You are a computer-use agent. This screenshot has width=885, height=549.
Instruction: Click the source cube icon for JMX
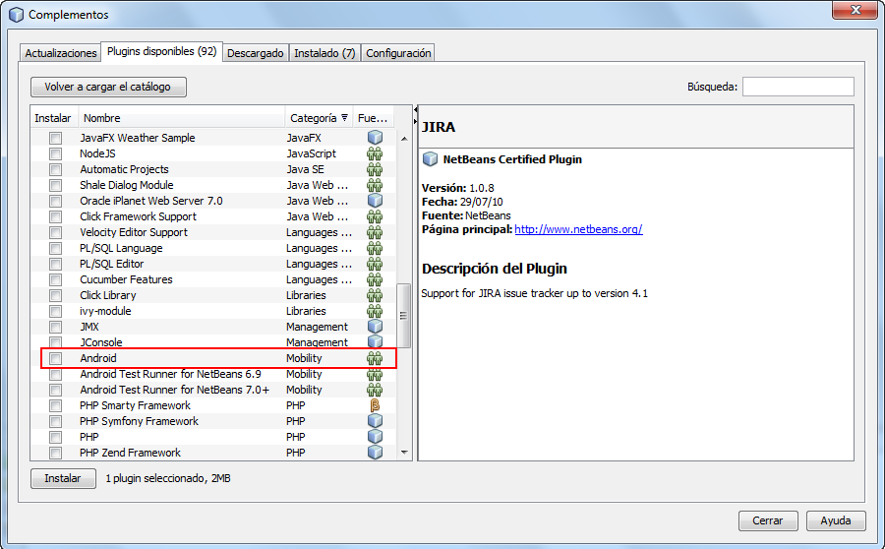pyautogui.click(x=374, y=327)
